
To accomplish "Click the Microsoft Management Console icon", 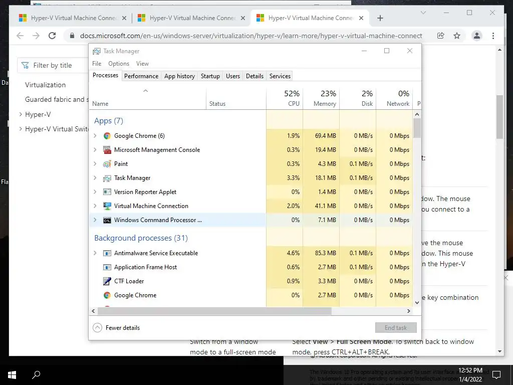I will (107, 150).
